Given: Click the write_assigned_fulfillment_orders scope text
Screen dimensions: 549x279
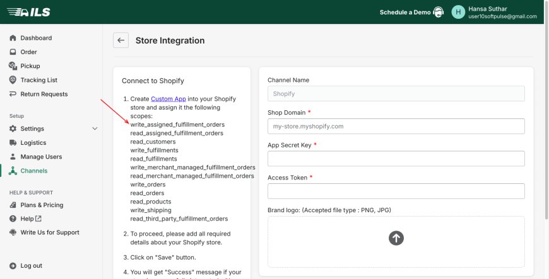Looking at the screenshot, I should (x=177, y=125).
